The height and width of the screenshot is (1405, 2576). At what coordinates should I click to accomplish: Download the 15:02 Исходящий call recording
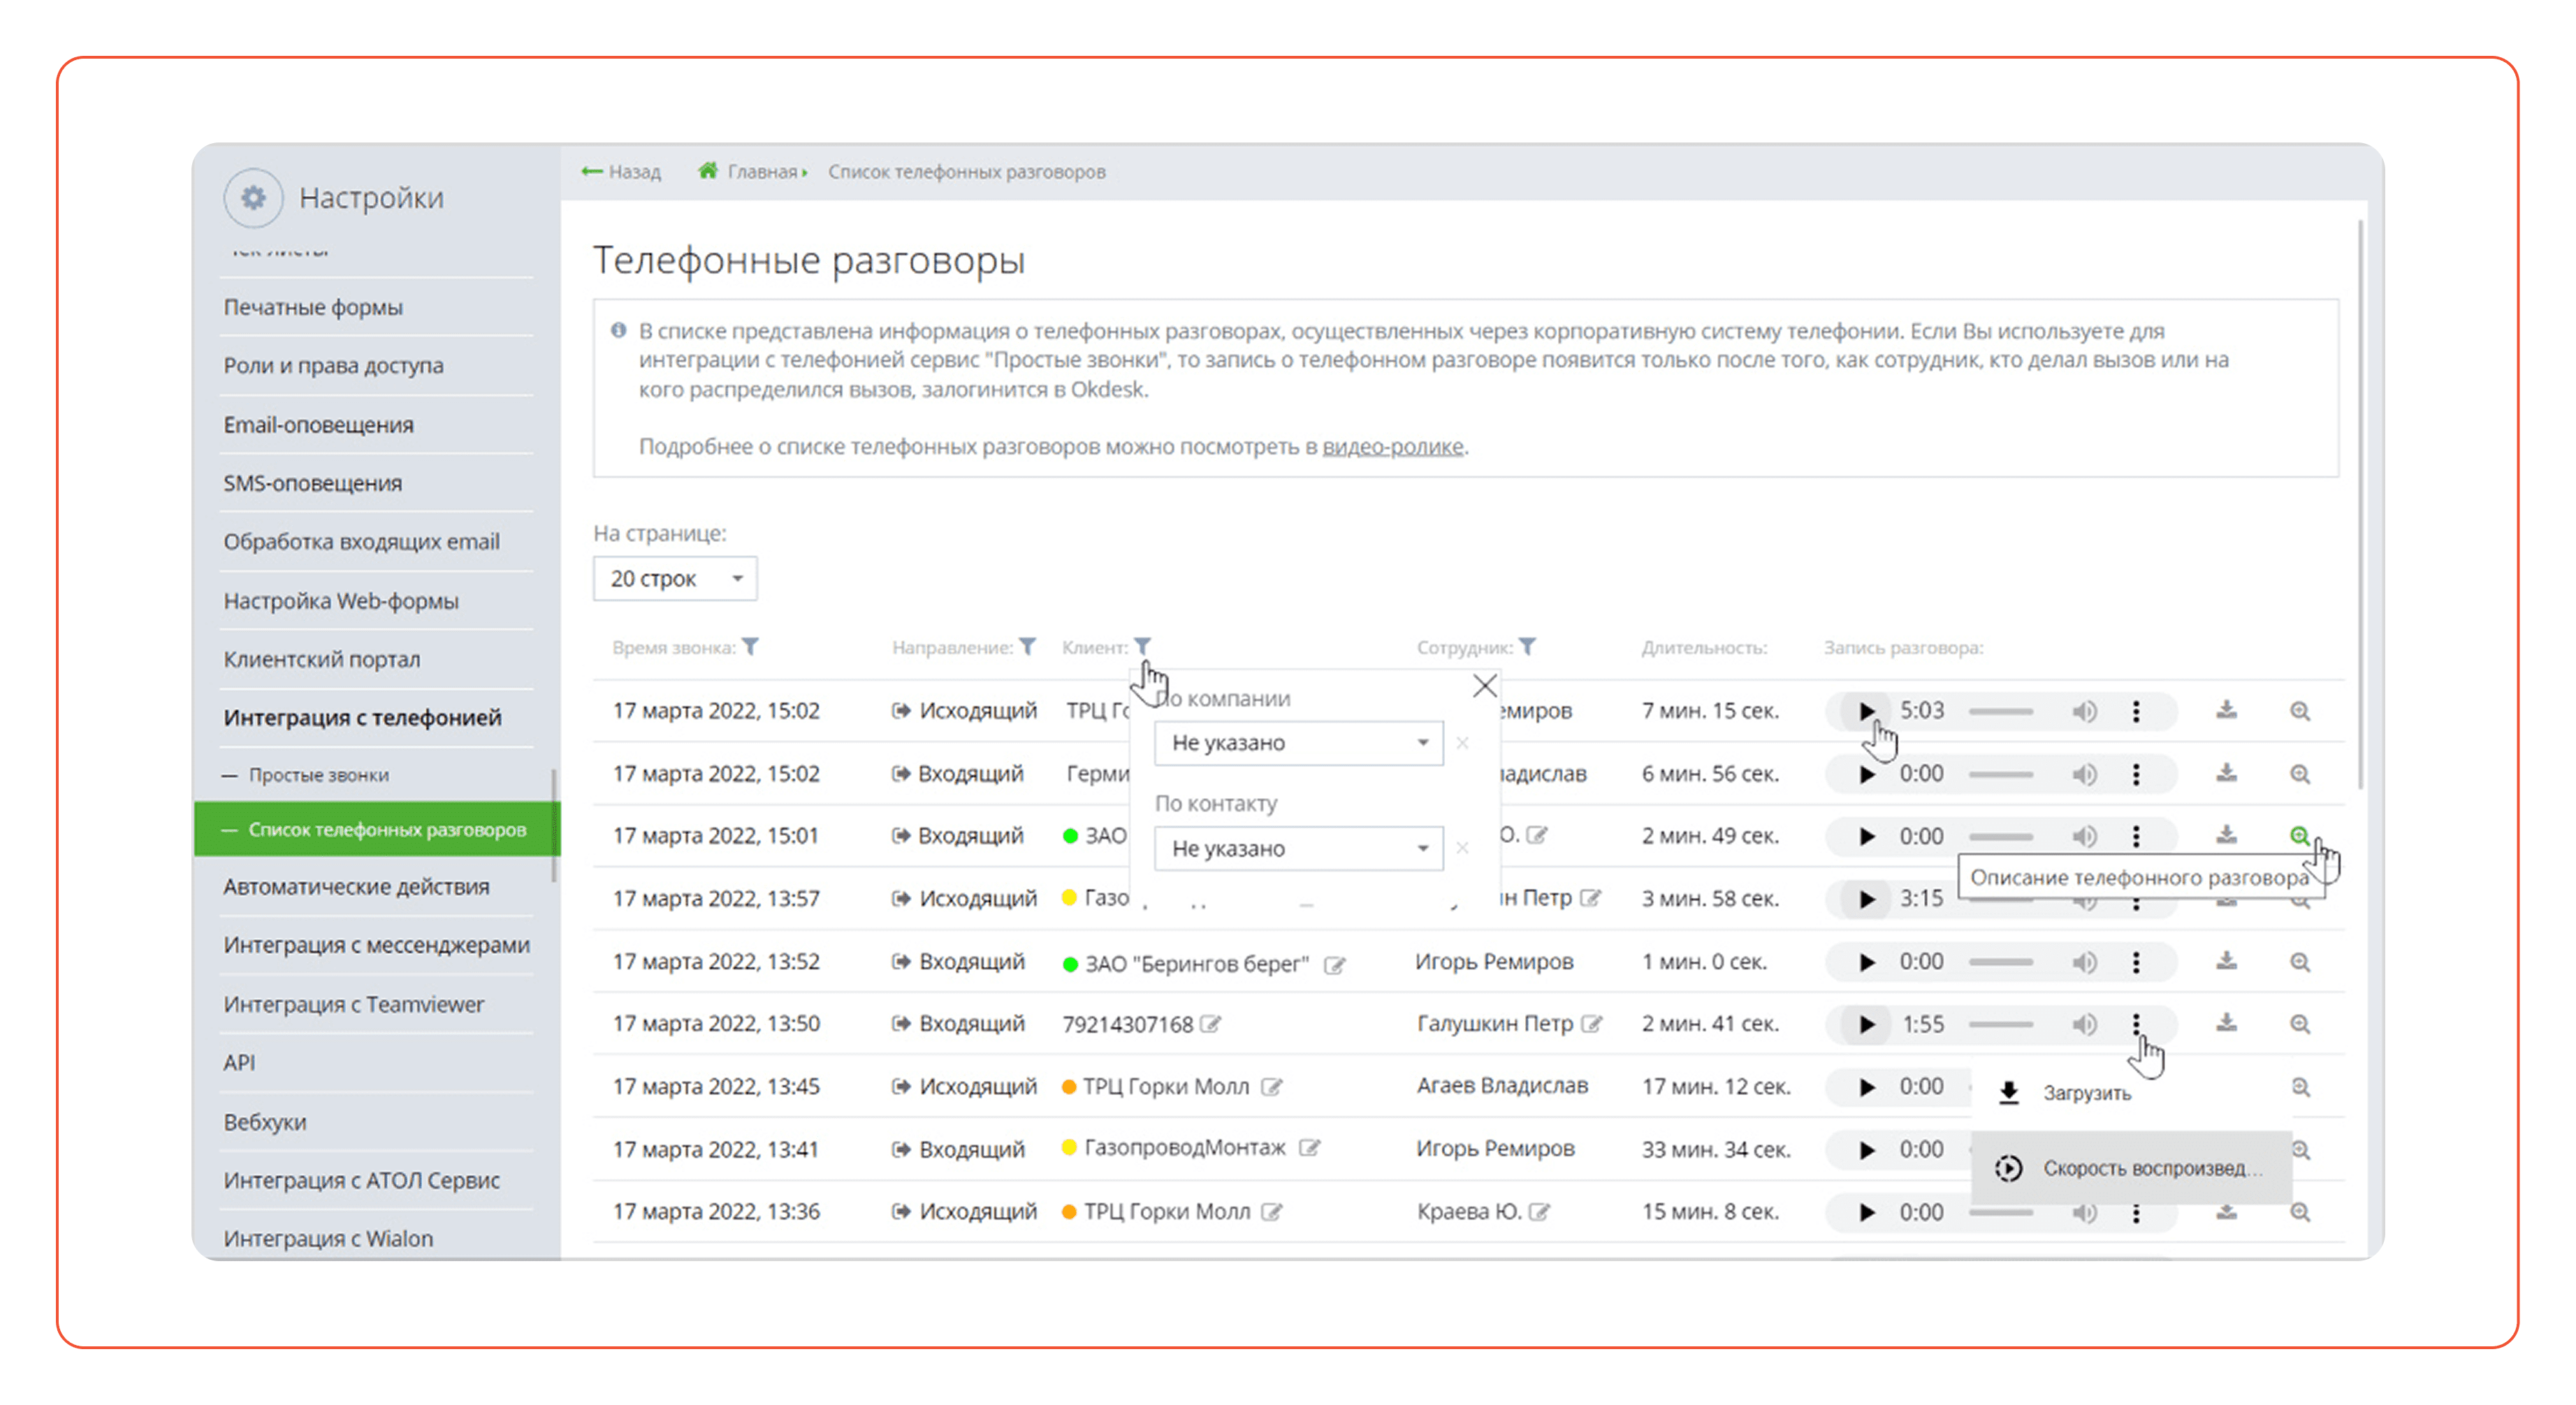click(x=2226, y=710)
